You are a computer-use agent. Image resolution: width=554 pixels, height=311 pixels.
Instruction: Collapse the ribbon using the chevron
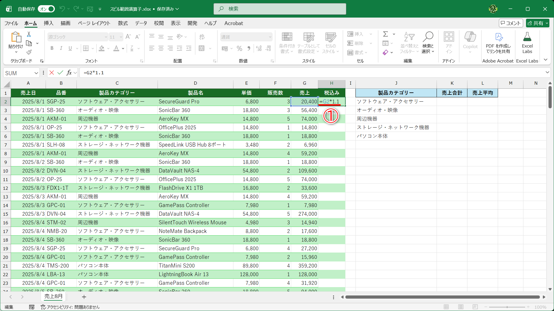coord(545,60)
